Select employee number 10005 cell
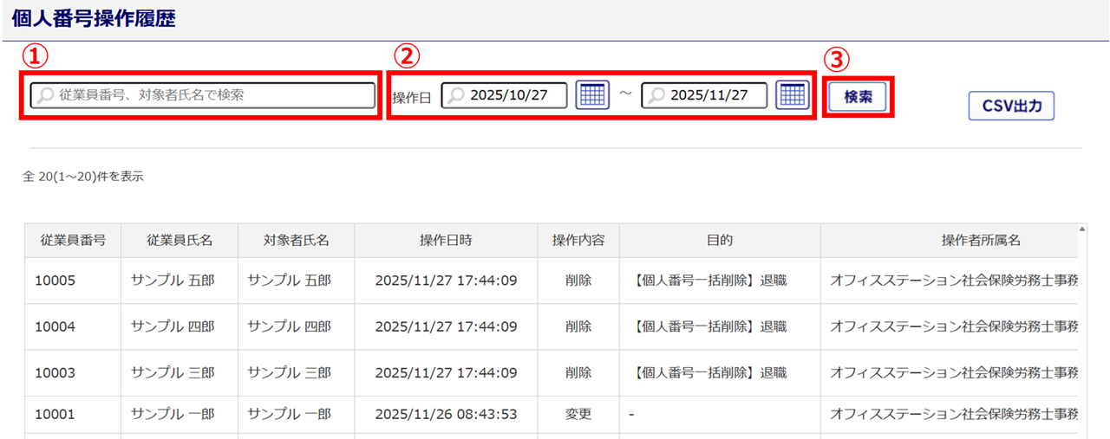The width and height of the screenshot is (1110, 439). pos(73,281)
